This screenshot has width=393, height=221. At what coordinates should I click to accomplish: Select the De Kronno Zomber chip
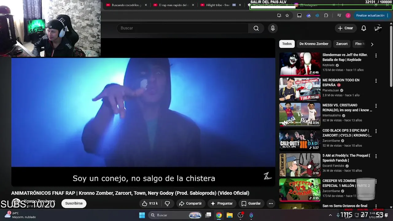click(314, 44)
